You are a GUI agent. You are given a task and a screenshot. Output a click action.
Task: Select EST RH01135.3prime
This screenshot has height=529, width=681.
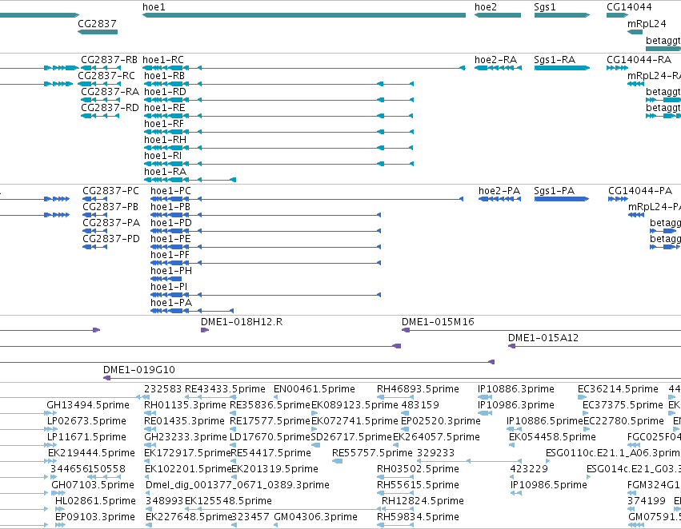185,405
